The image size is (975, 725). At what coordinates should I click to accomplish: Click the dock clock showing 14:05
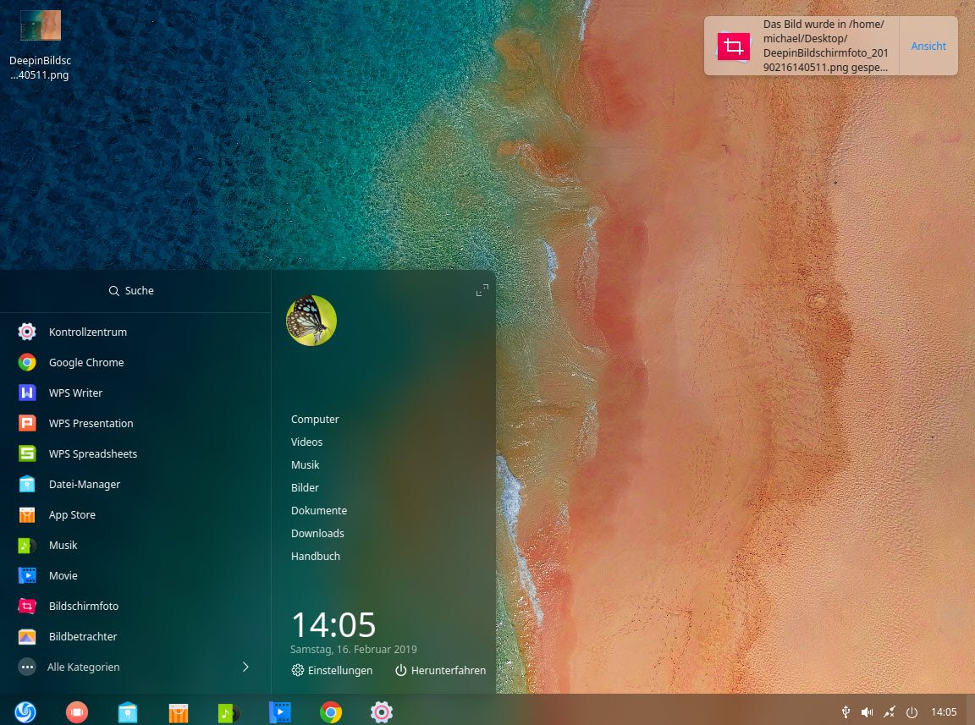click(x=944, y=712)
